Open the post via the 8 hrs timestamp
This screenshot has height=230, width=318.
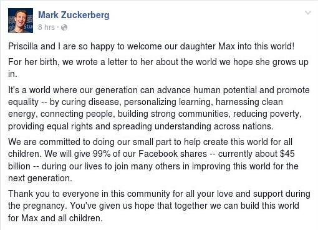pyautogui.click(x=46, y=27)
